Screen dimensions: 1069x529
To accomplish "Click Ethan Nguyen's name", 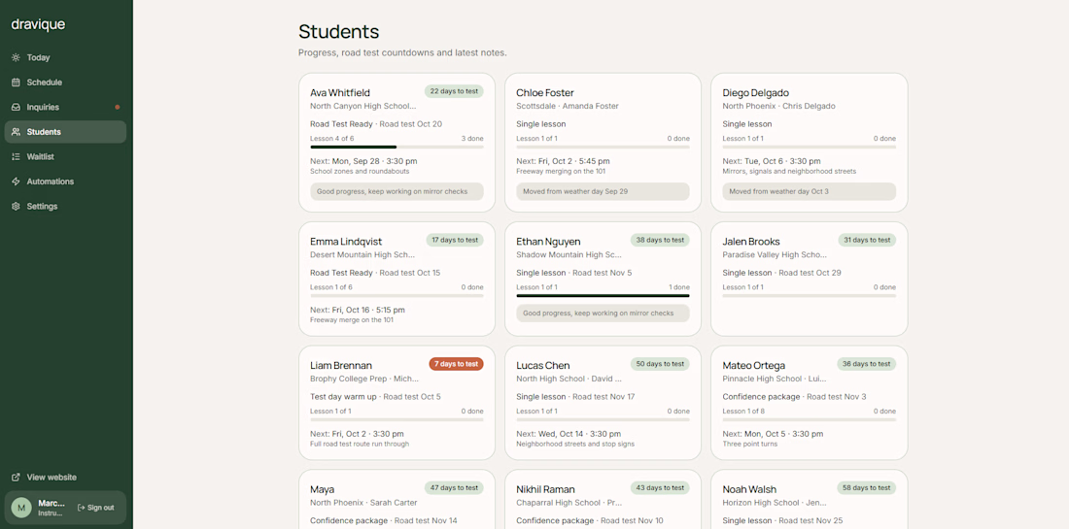I will [548, 242].
